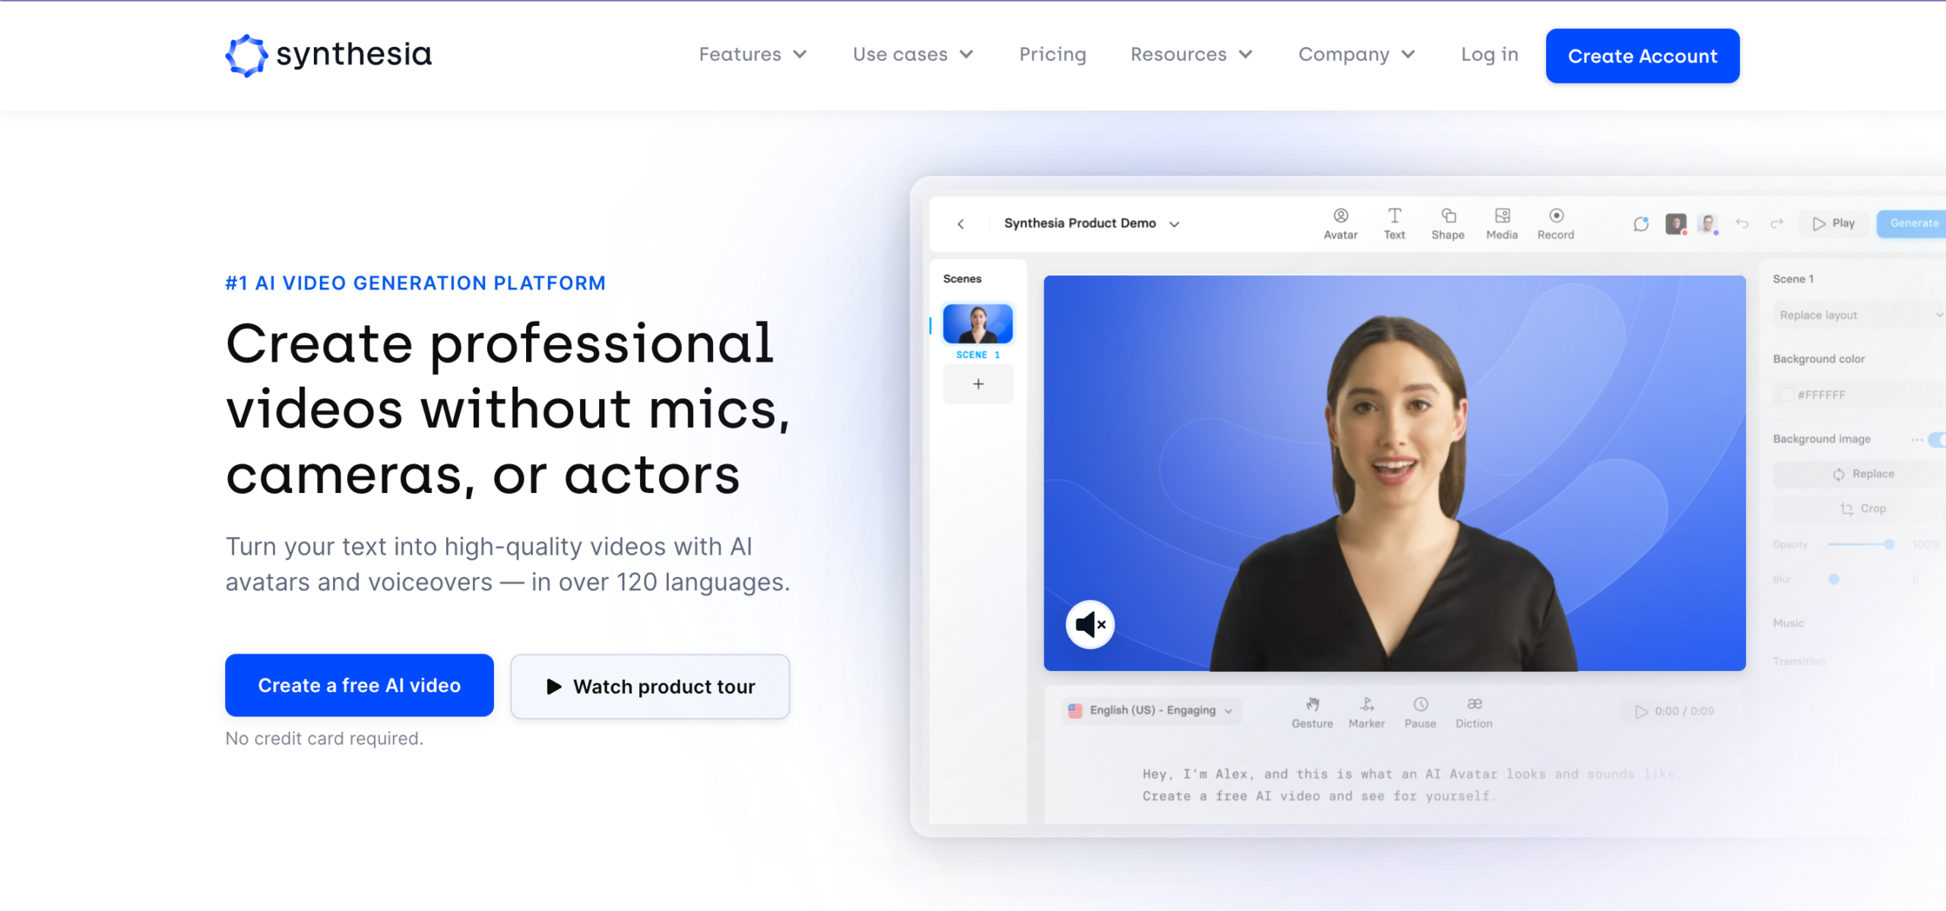The image size is (1946, 911).
Task: Click the Watch product tour button
Action: point(650,687)
